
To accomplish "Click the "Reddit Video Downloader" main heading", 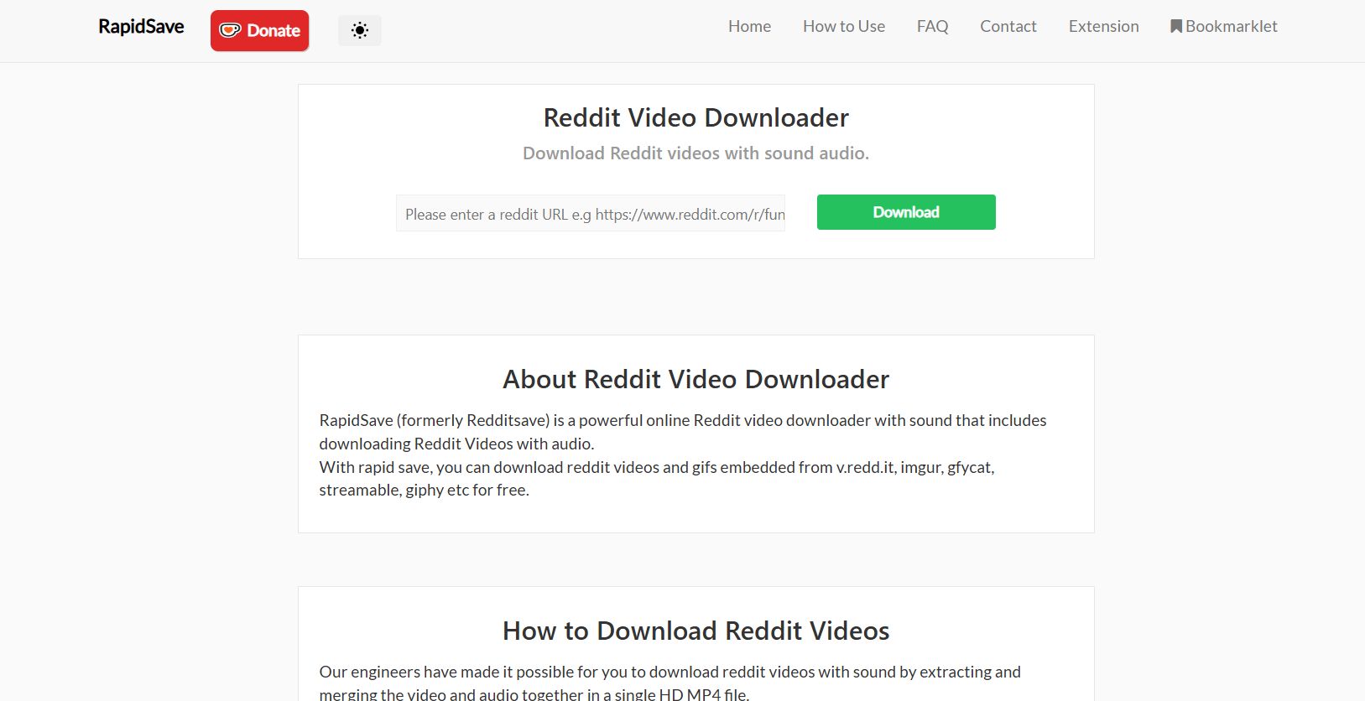I will pyautogui.click(x=696, y=117).
